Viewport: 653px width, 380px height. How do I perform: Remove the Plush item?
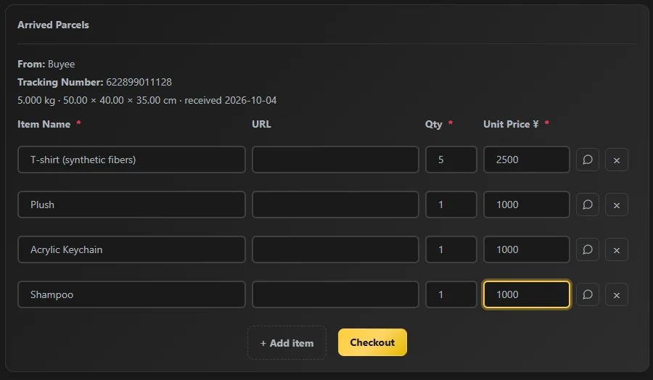(x=616, y=205)
